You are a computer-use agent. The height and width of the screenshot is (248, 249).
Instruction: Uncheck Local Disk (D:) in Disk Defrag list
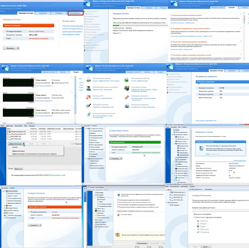point(7,134)
